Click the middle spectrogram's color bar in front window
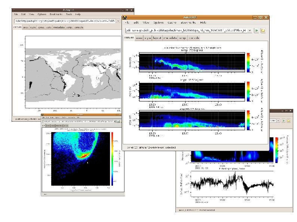The width and height of the screenshot is (297, 222). pos(248,92)
